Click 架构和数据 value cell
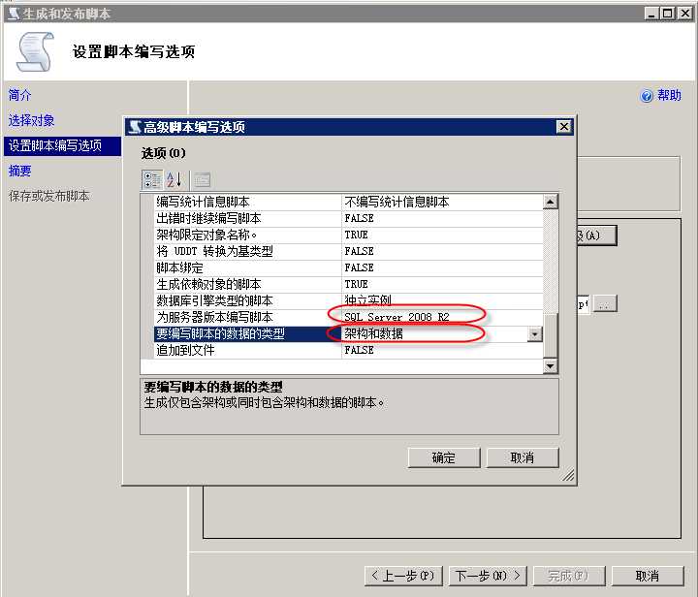 434,333
